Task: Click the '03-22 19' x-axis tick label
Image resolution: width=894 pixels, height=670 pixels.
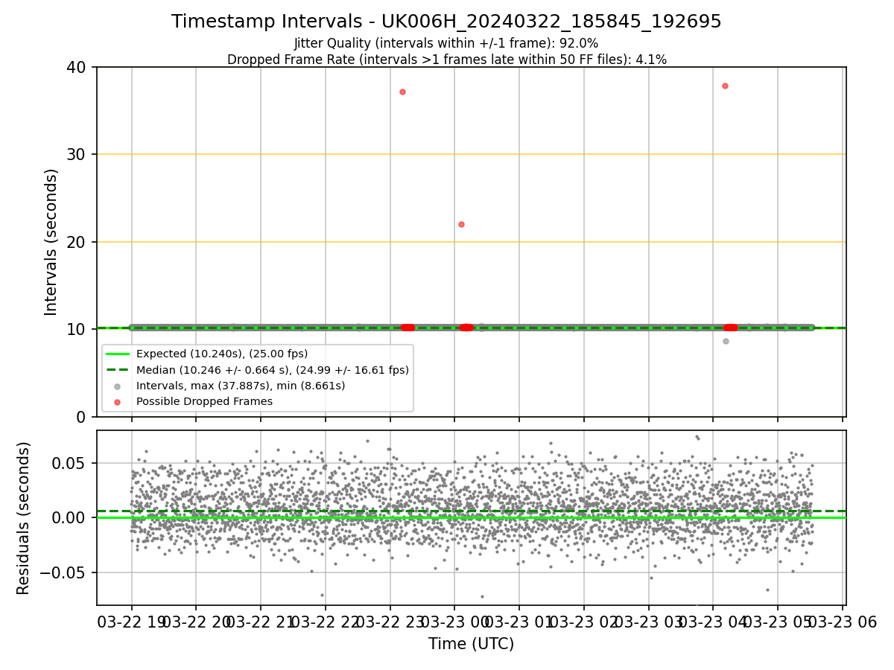Action: [131, 622]
